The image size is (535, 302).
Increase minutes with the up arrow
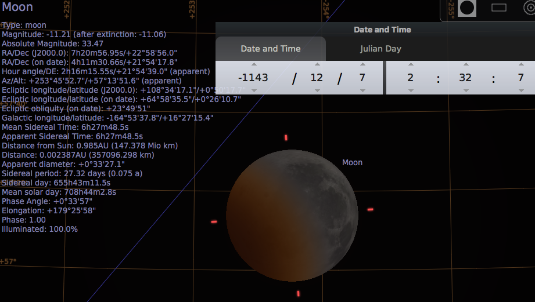(465, 64)
